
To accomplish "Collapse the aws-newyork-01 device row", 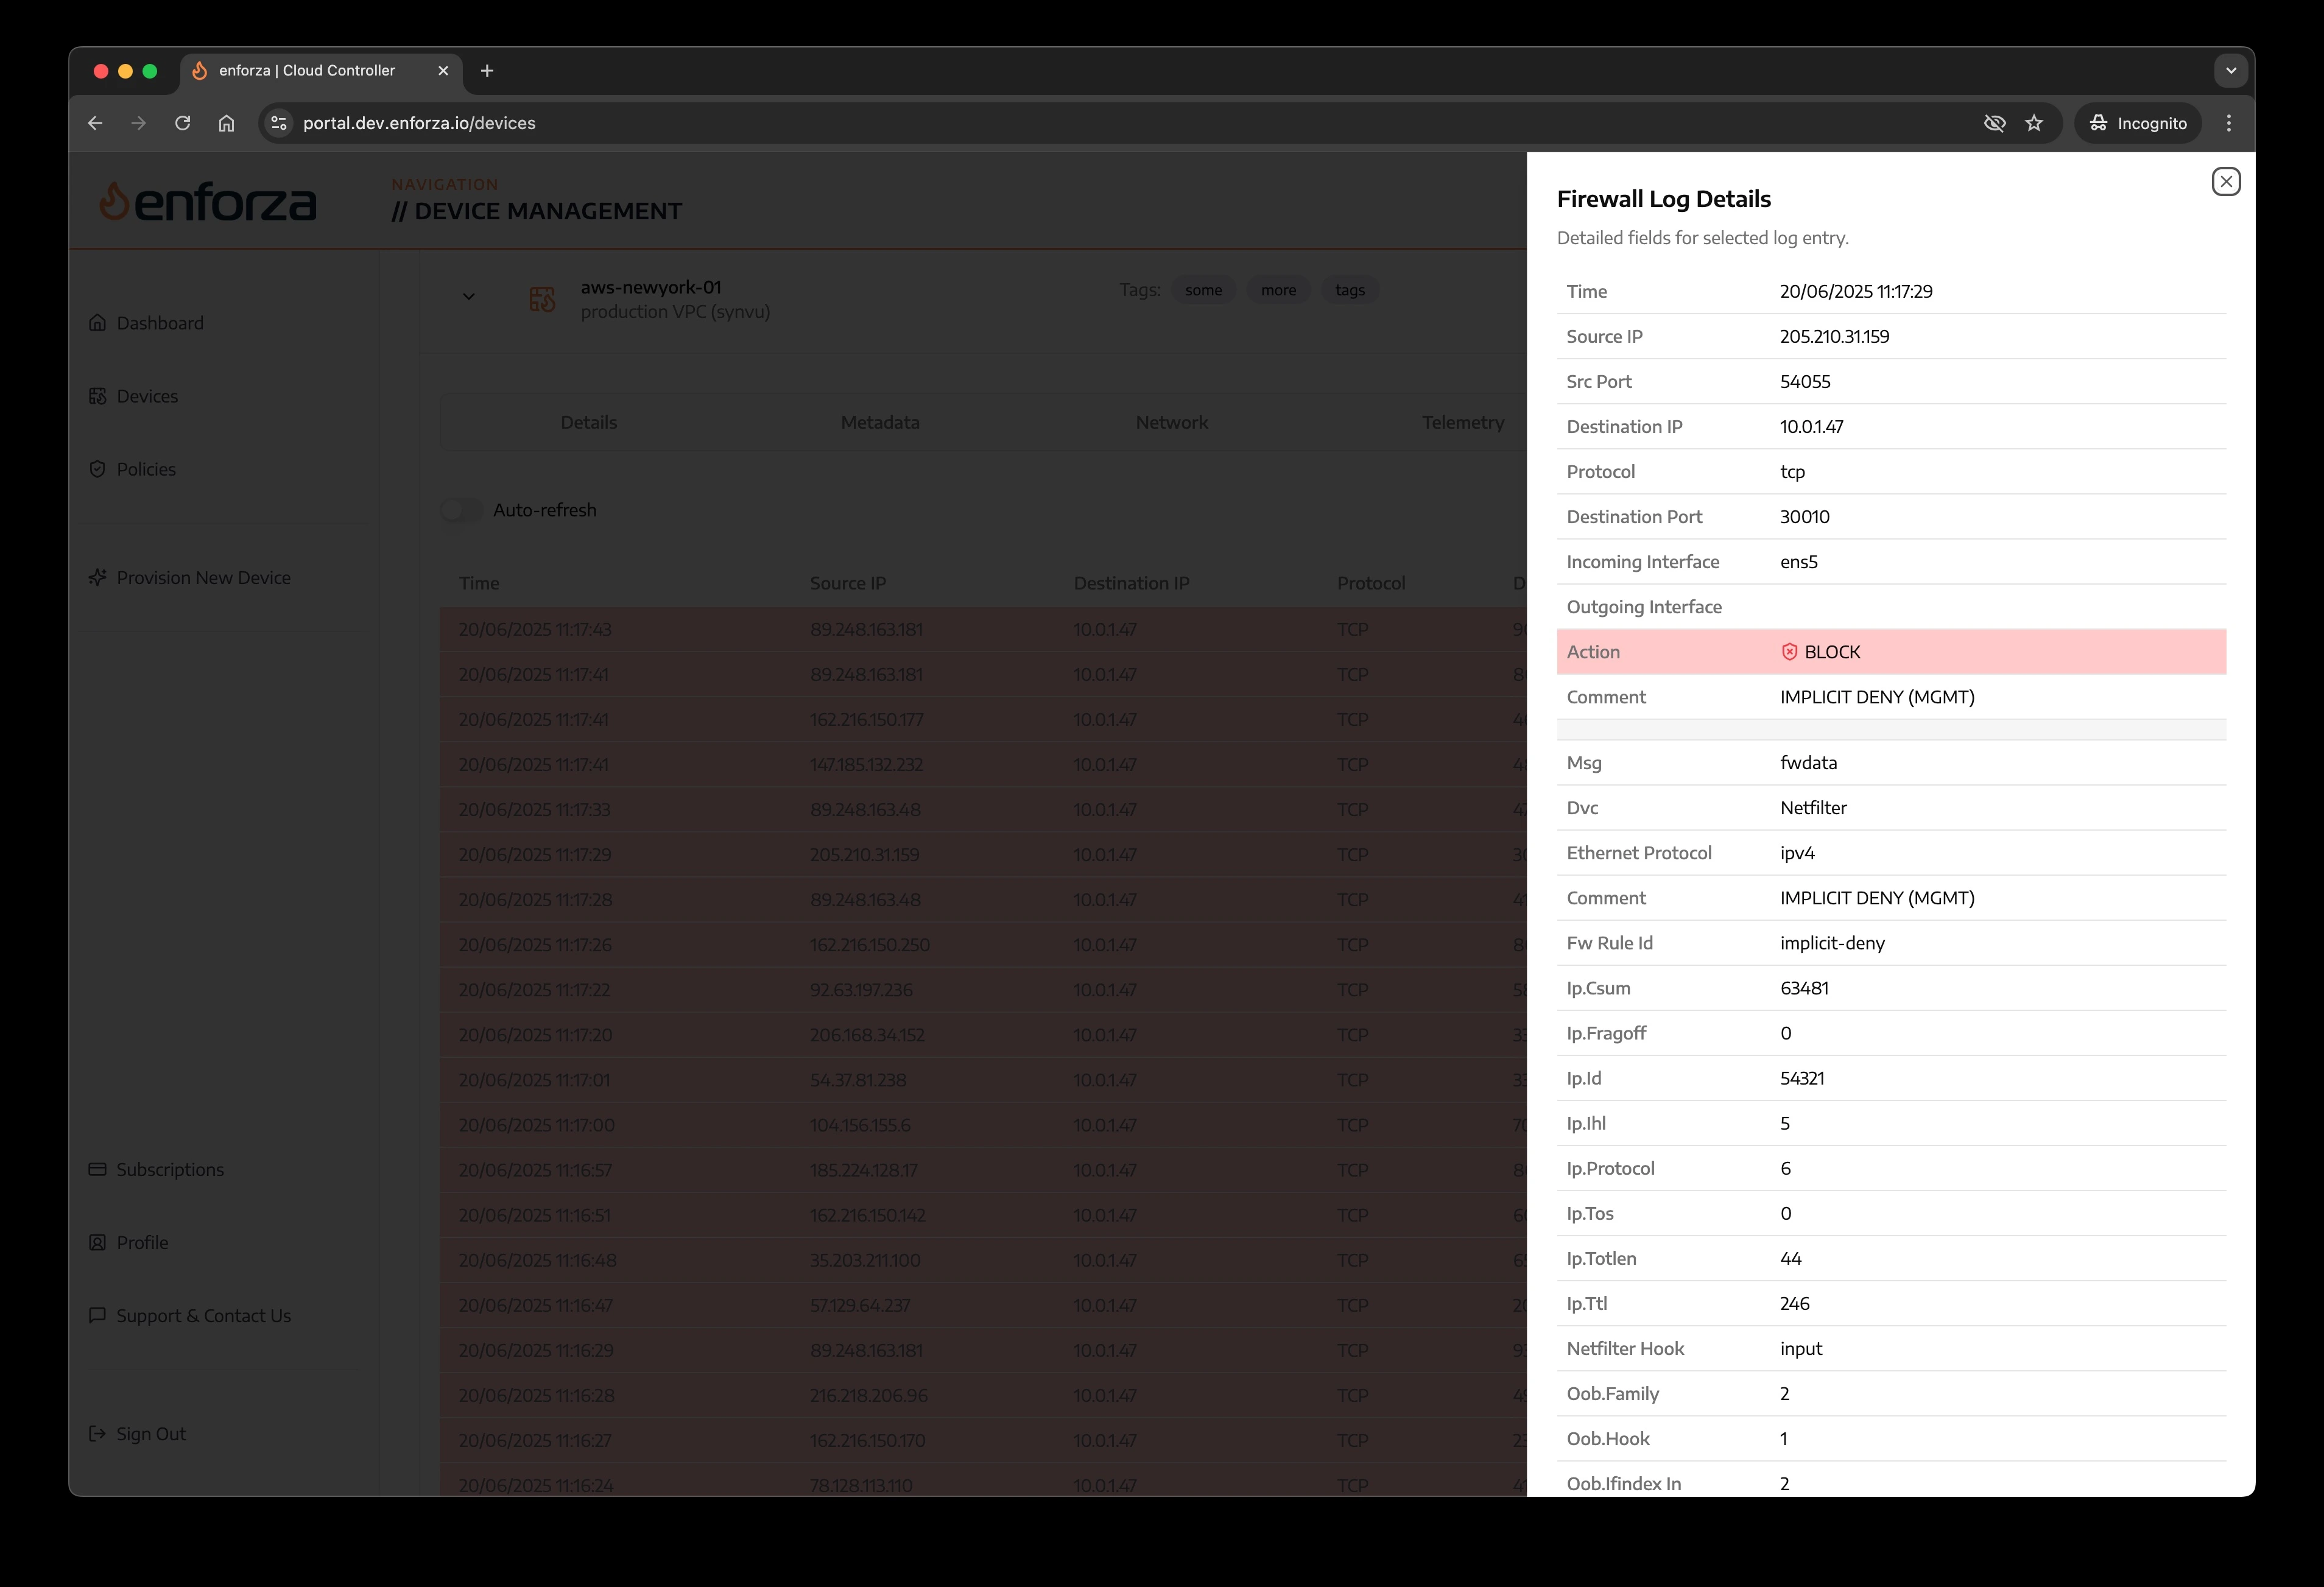I will 468,296.
